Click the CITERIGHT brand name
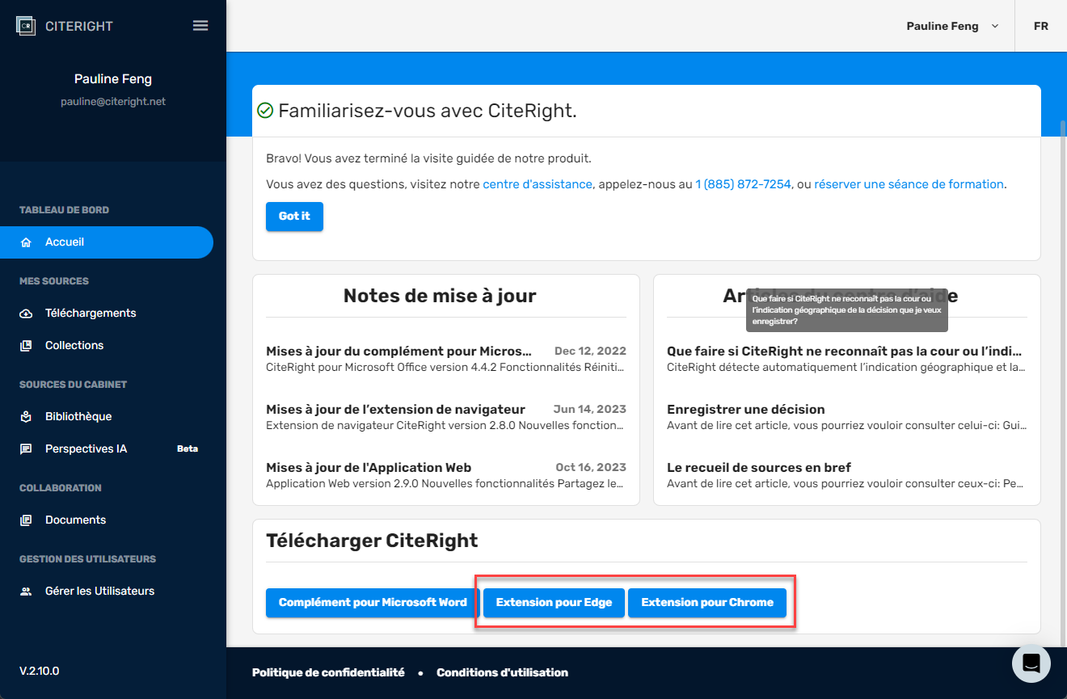The height and width of the screenshot is (699, 1067). tap(79, 26)
